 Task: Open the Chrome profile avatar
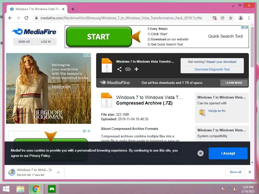(241, 18)
